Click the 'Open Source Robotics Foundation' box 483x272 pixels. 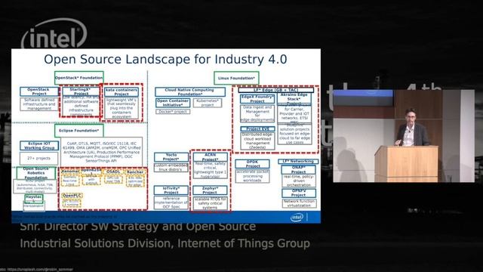36,173
